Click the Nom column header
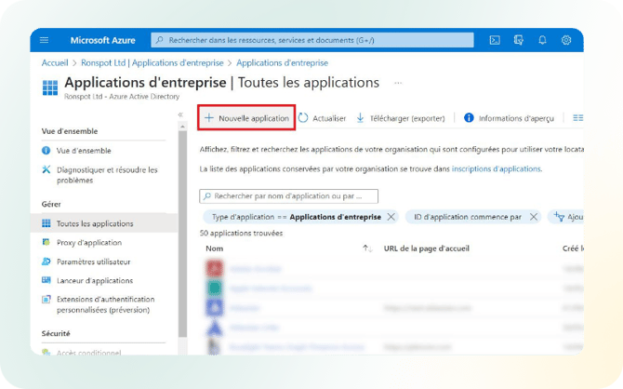The image size is (623, 389). [x=215, y=248]
